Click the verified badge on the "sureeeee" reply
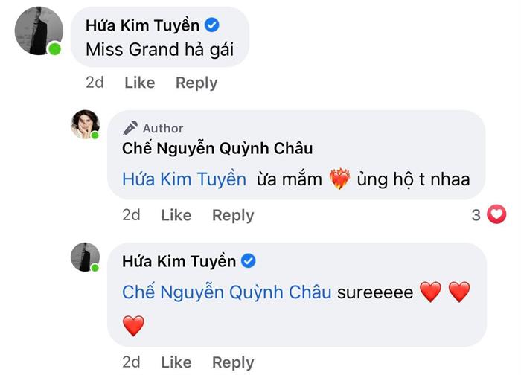 coord(249,261)
